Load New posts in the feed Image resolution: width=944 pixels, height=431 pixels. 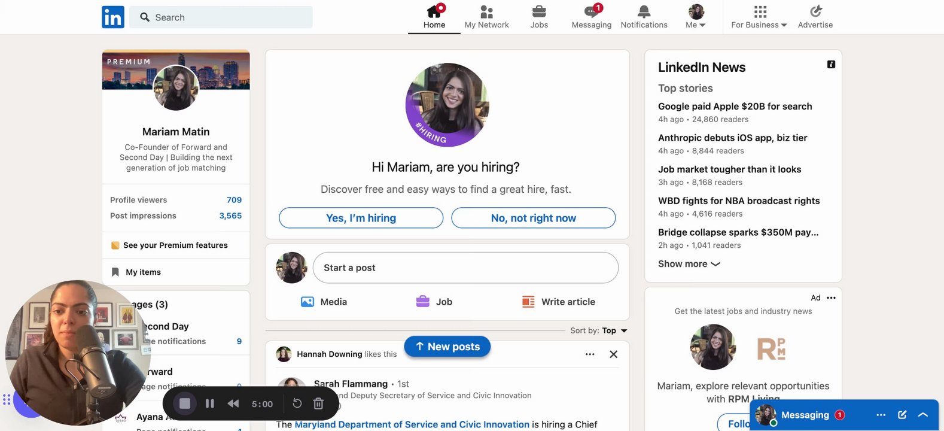pyautogui.click(x=447, y=347)
